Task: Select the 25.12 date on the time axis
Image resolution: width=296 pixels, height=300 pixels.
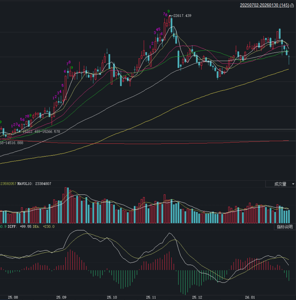Action: pos(197,297)
